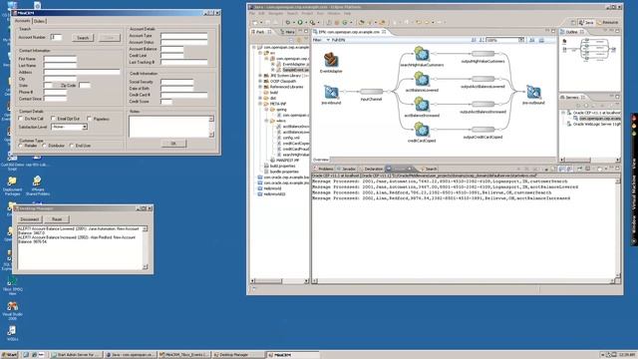This screenshot has height=359, width=638.
Task: Click the New toolbar icon in Eclipse
Action: (255, 22)
